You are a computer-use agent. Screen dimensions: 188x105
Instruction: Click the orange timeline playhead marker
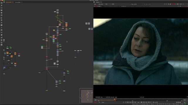pyautogui.click(x=115, y=100)
